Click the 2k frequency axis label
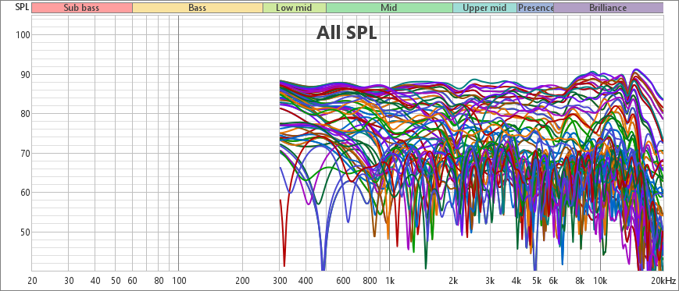The width and height of the screenshot is (679, 291). (453, 281)
